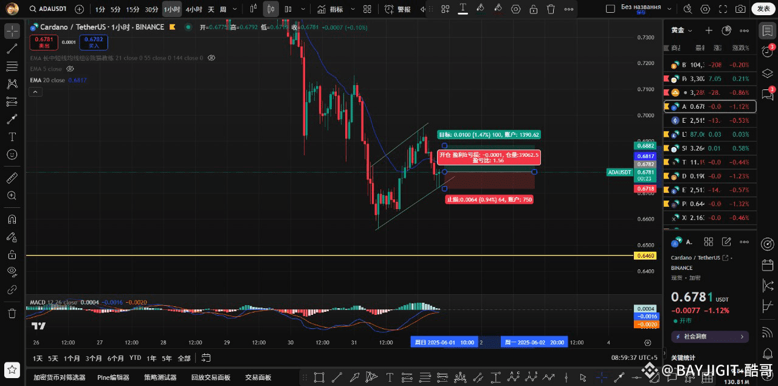Pick the background fill color bucket

[x=498, y=9]
